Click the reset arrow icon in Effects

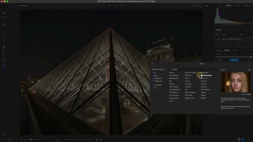[251, 60]
